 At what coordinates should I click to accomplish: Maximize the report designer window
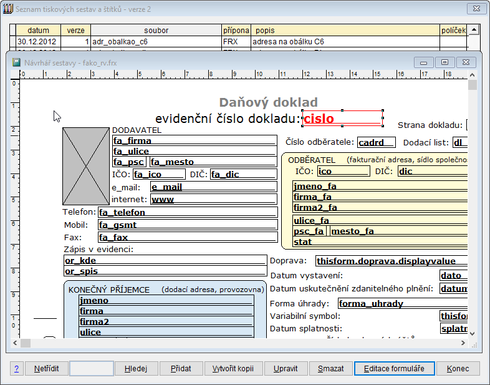(444, 62)
